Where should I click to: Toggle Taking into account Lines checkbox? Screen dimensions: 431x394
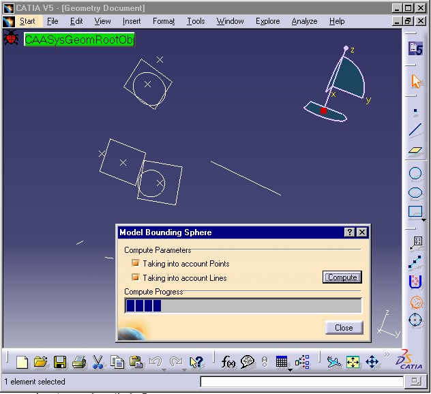pyautogui.click(x=135, y=277)
